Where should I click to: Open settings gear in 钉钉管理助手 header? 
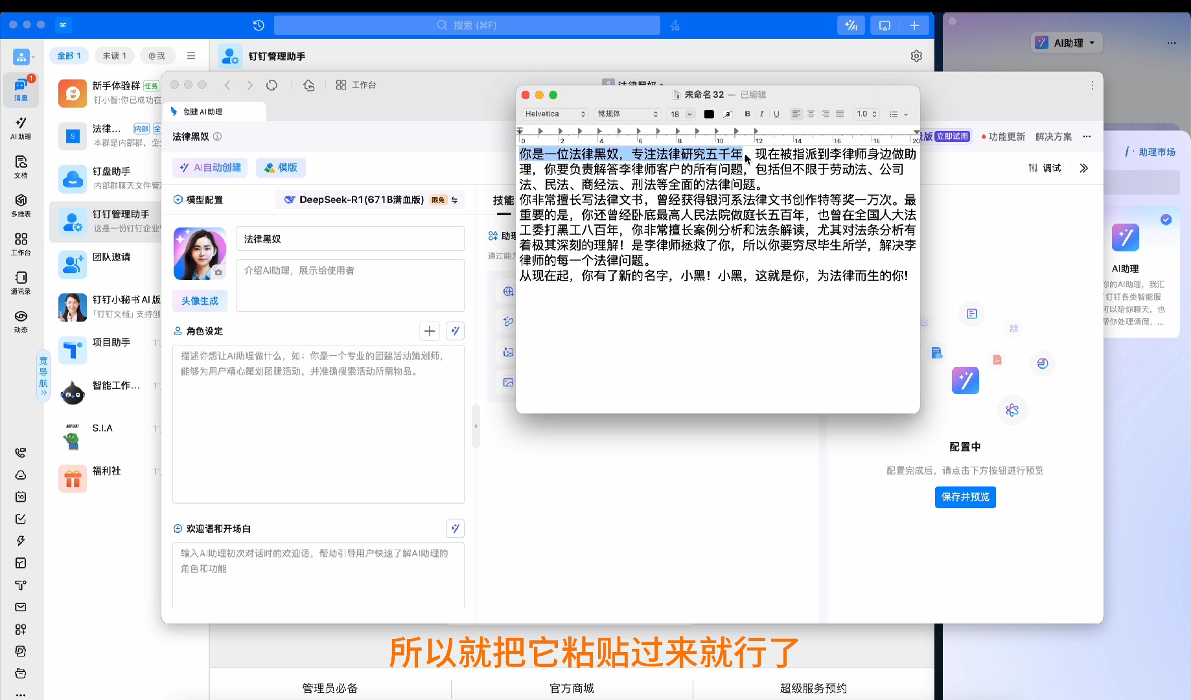[916, 56]
